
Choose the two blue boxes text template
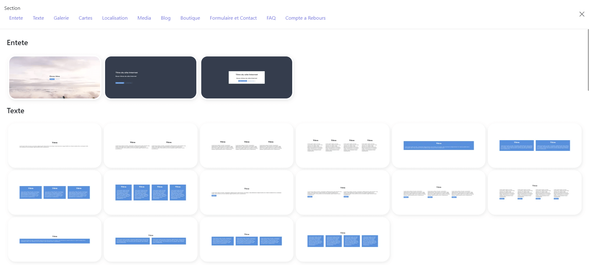coord(535,145)
